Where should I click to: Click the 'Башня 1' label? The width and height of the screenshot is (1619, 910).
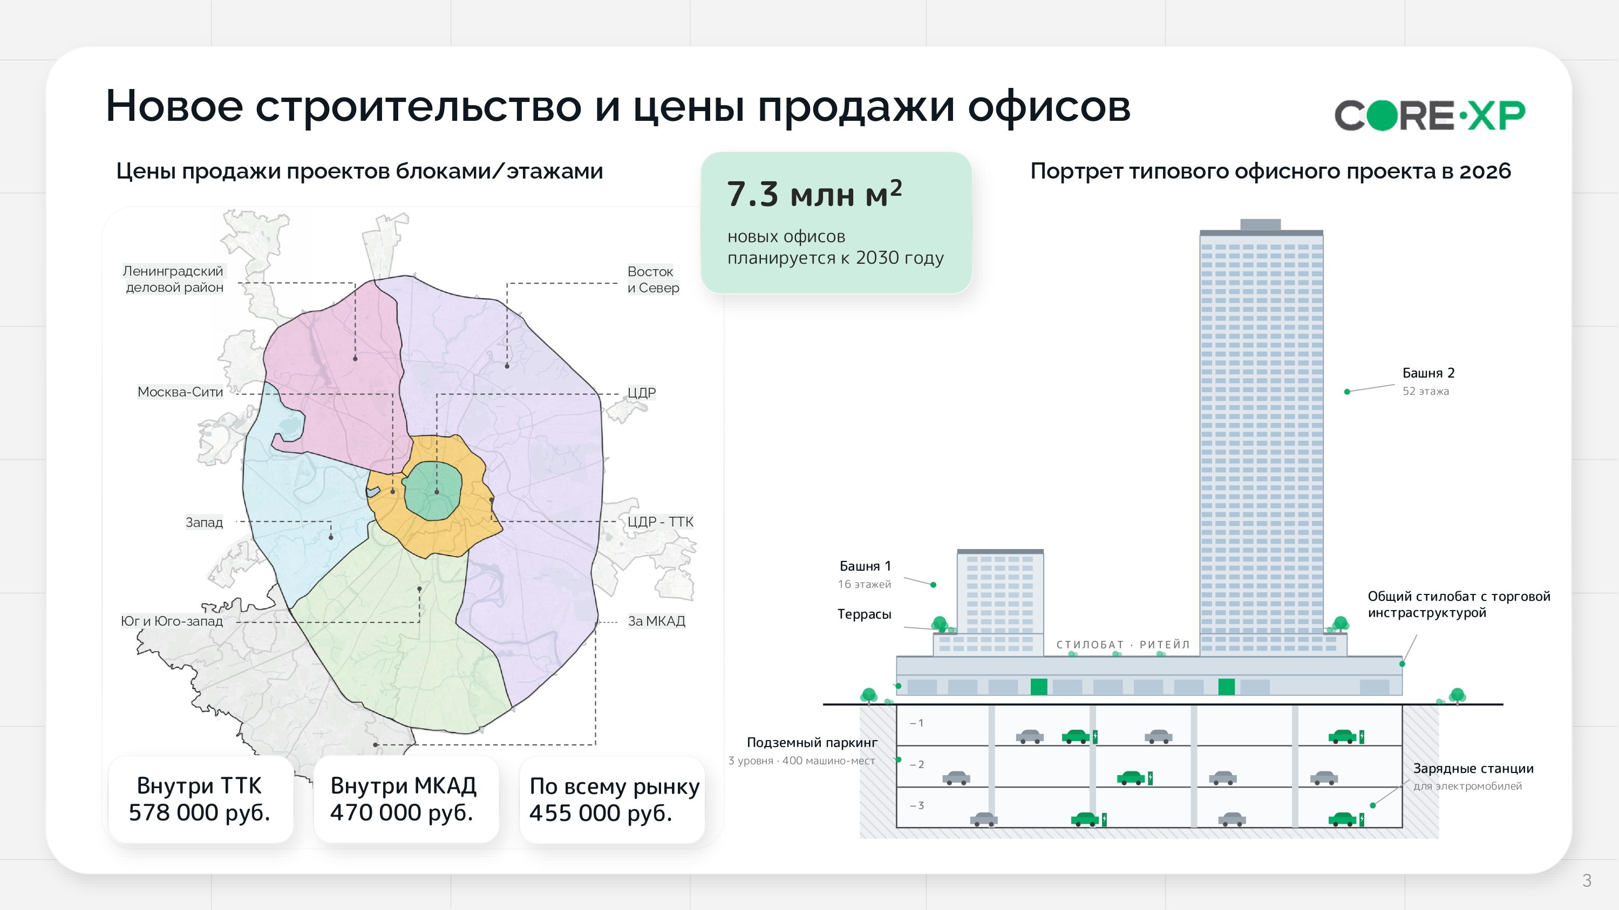865,566
